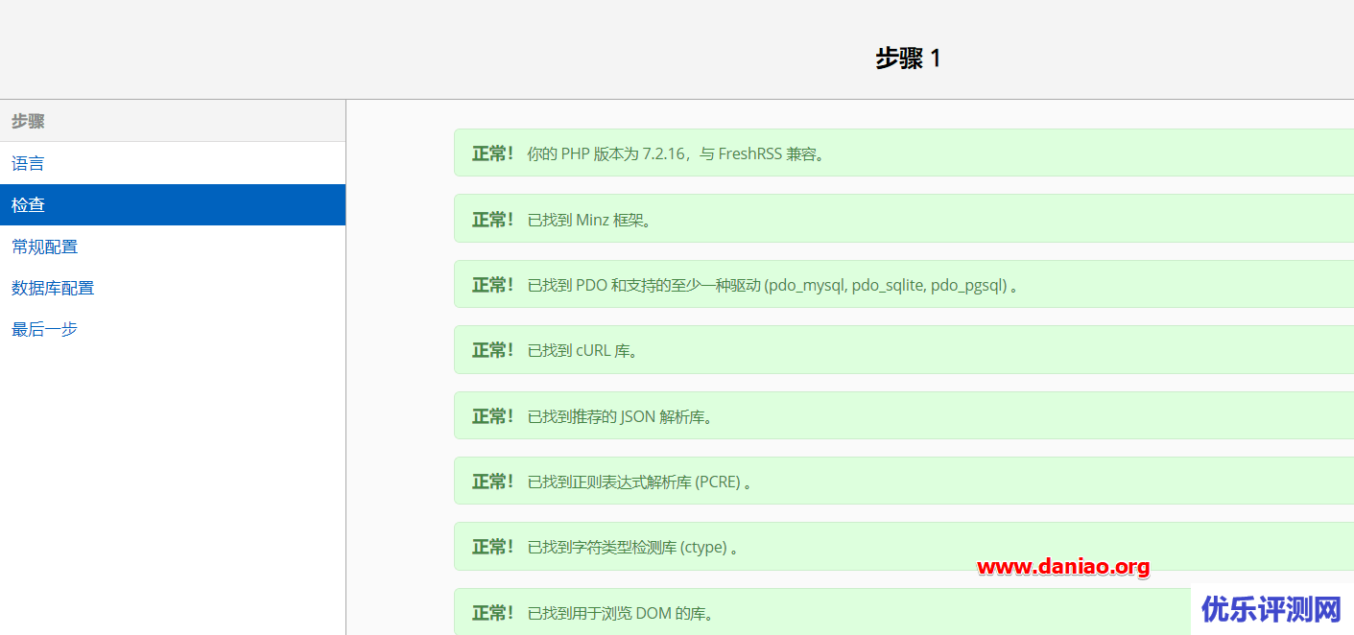This screenshot has width=1354, height=635.
Task: Click the 正则表达式解析库 (PCRE) message
Action: pyautogui.click(x=904, y=482)
